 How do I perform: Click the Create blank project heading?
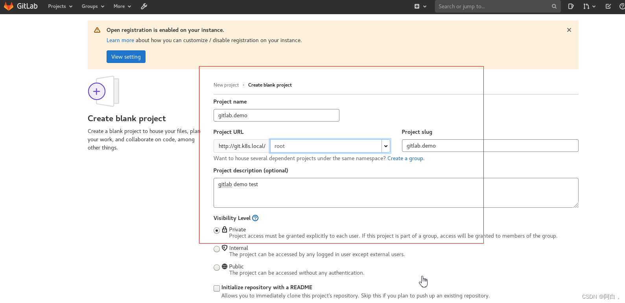pyautogui.click(x=127, y=118)
